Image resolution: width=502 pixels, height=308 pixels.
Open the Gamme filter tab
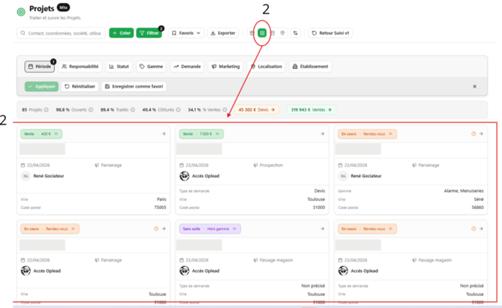click(151, 67)
